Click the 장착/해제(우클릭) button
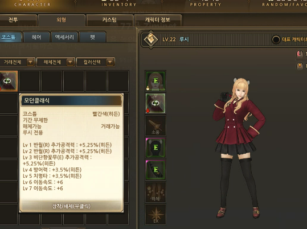 pos(71,206)
